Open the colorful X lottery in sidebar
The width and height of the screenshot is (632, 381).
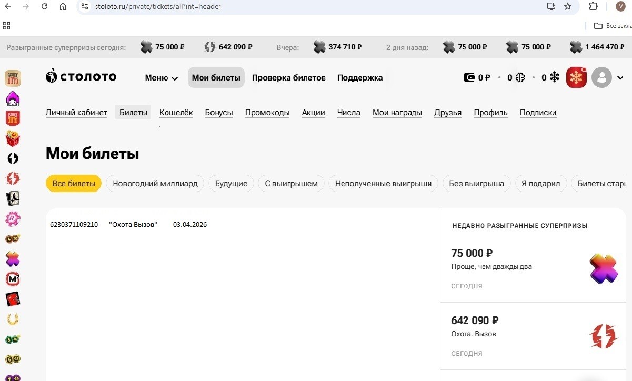point(13,258)
